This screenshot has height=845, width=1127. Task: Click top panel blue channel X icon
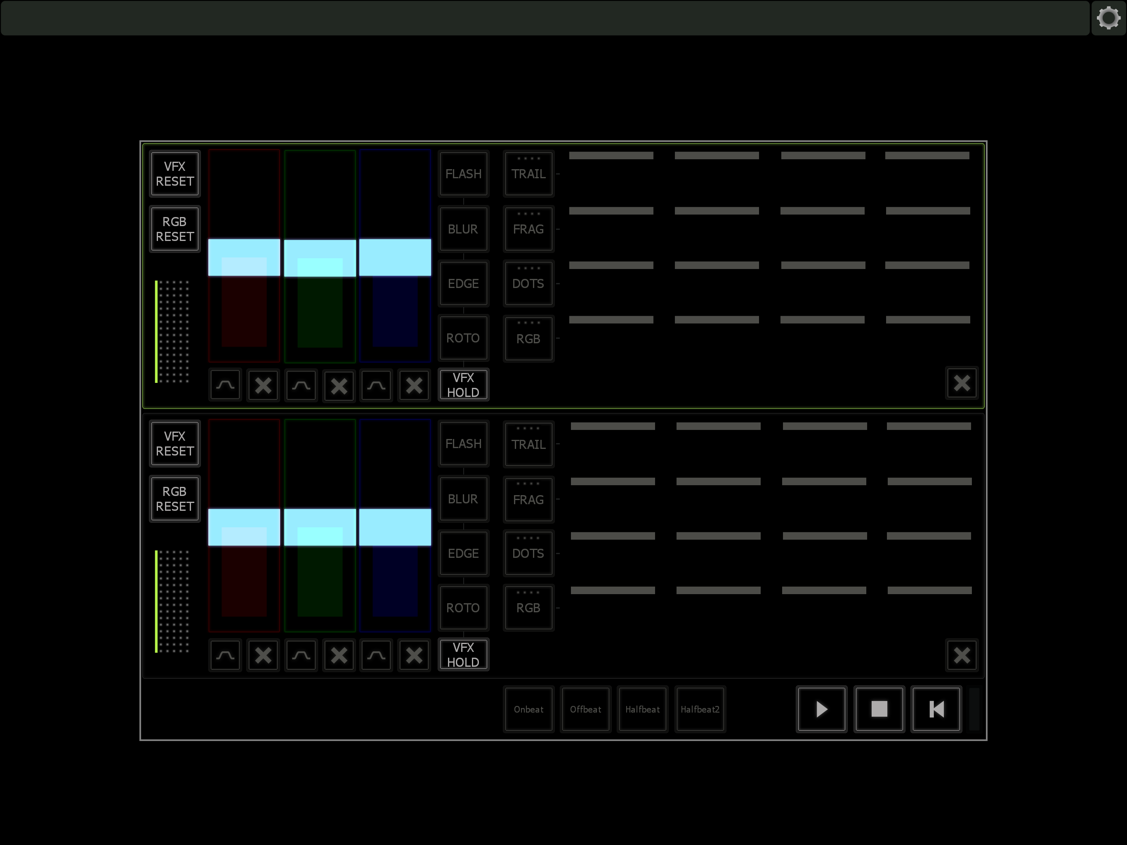coord(414,385)
